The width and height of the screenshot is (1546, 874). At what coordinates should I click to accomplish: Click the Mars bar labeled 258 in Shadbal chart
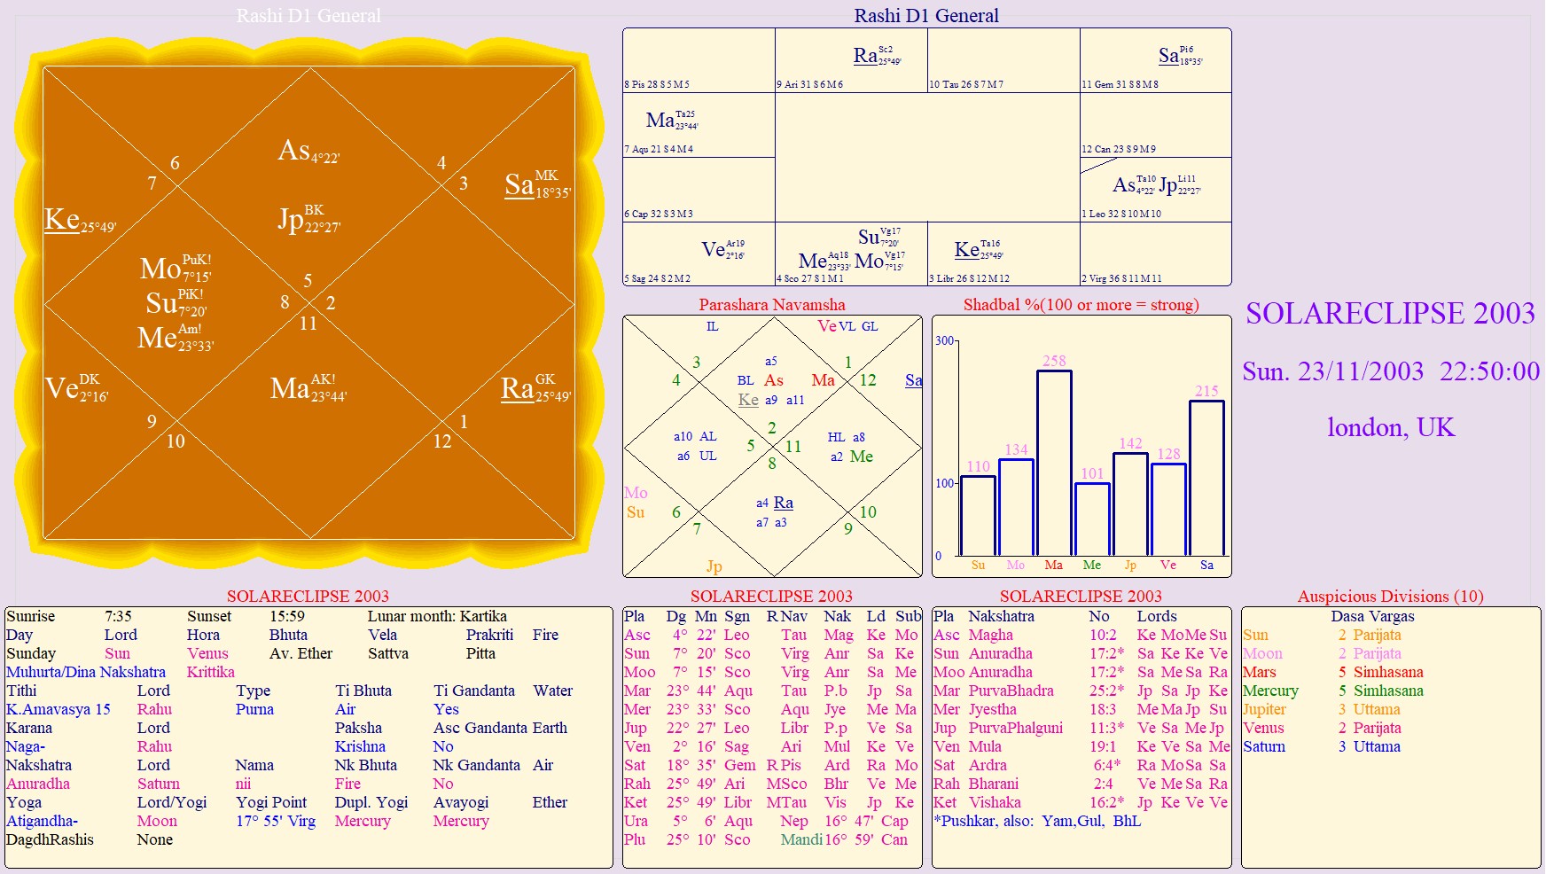coord(1054,463)
